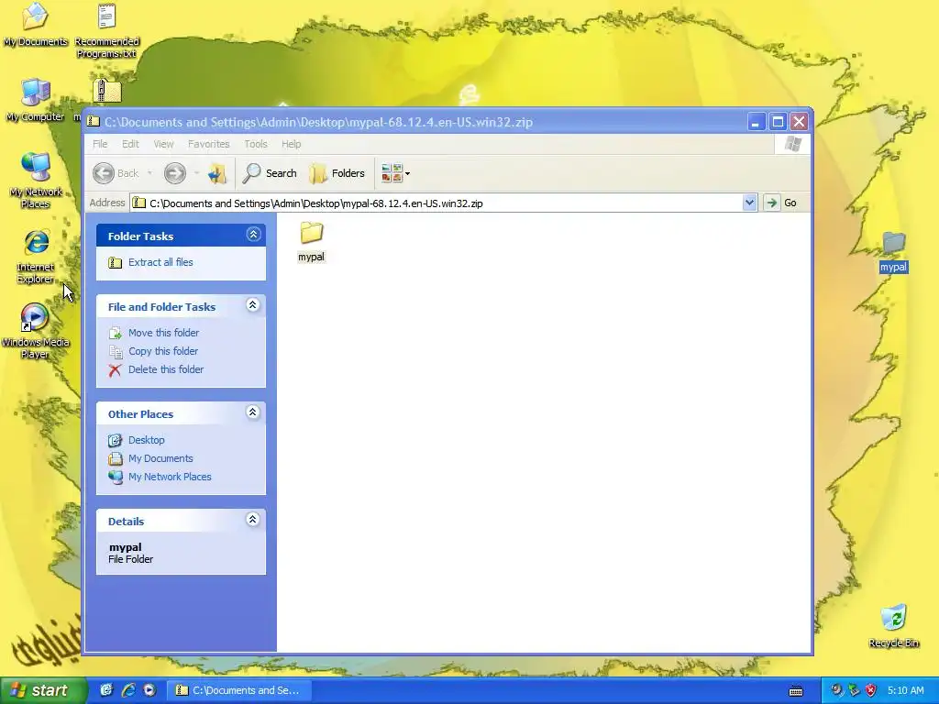Image resolution: width=939 pixels, height=704 pixels.
Task: Click the red security shield tray icon
Action: (x=871, y=690)
